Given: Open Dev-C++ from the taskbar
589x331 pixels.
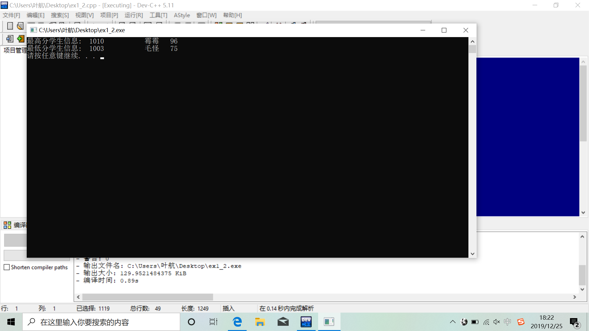Looking at the screenshot, I should [306, 322].
